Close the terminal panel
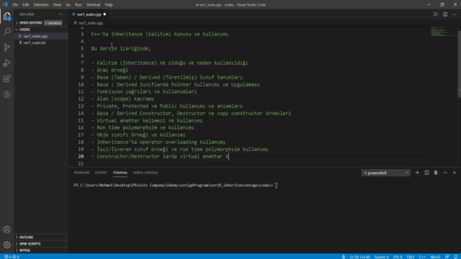This screenshot has width=461, height=259. [455, 173]
